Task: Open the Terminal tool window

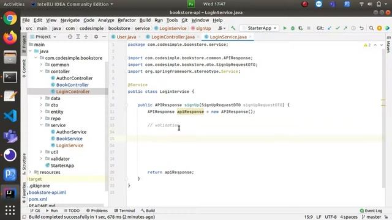Action: 124,210
